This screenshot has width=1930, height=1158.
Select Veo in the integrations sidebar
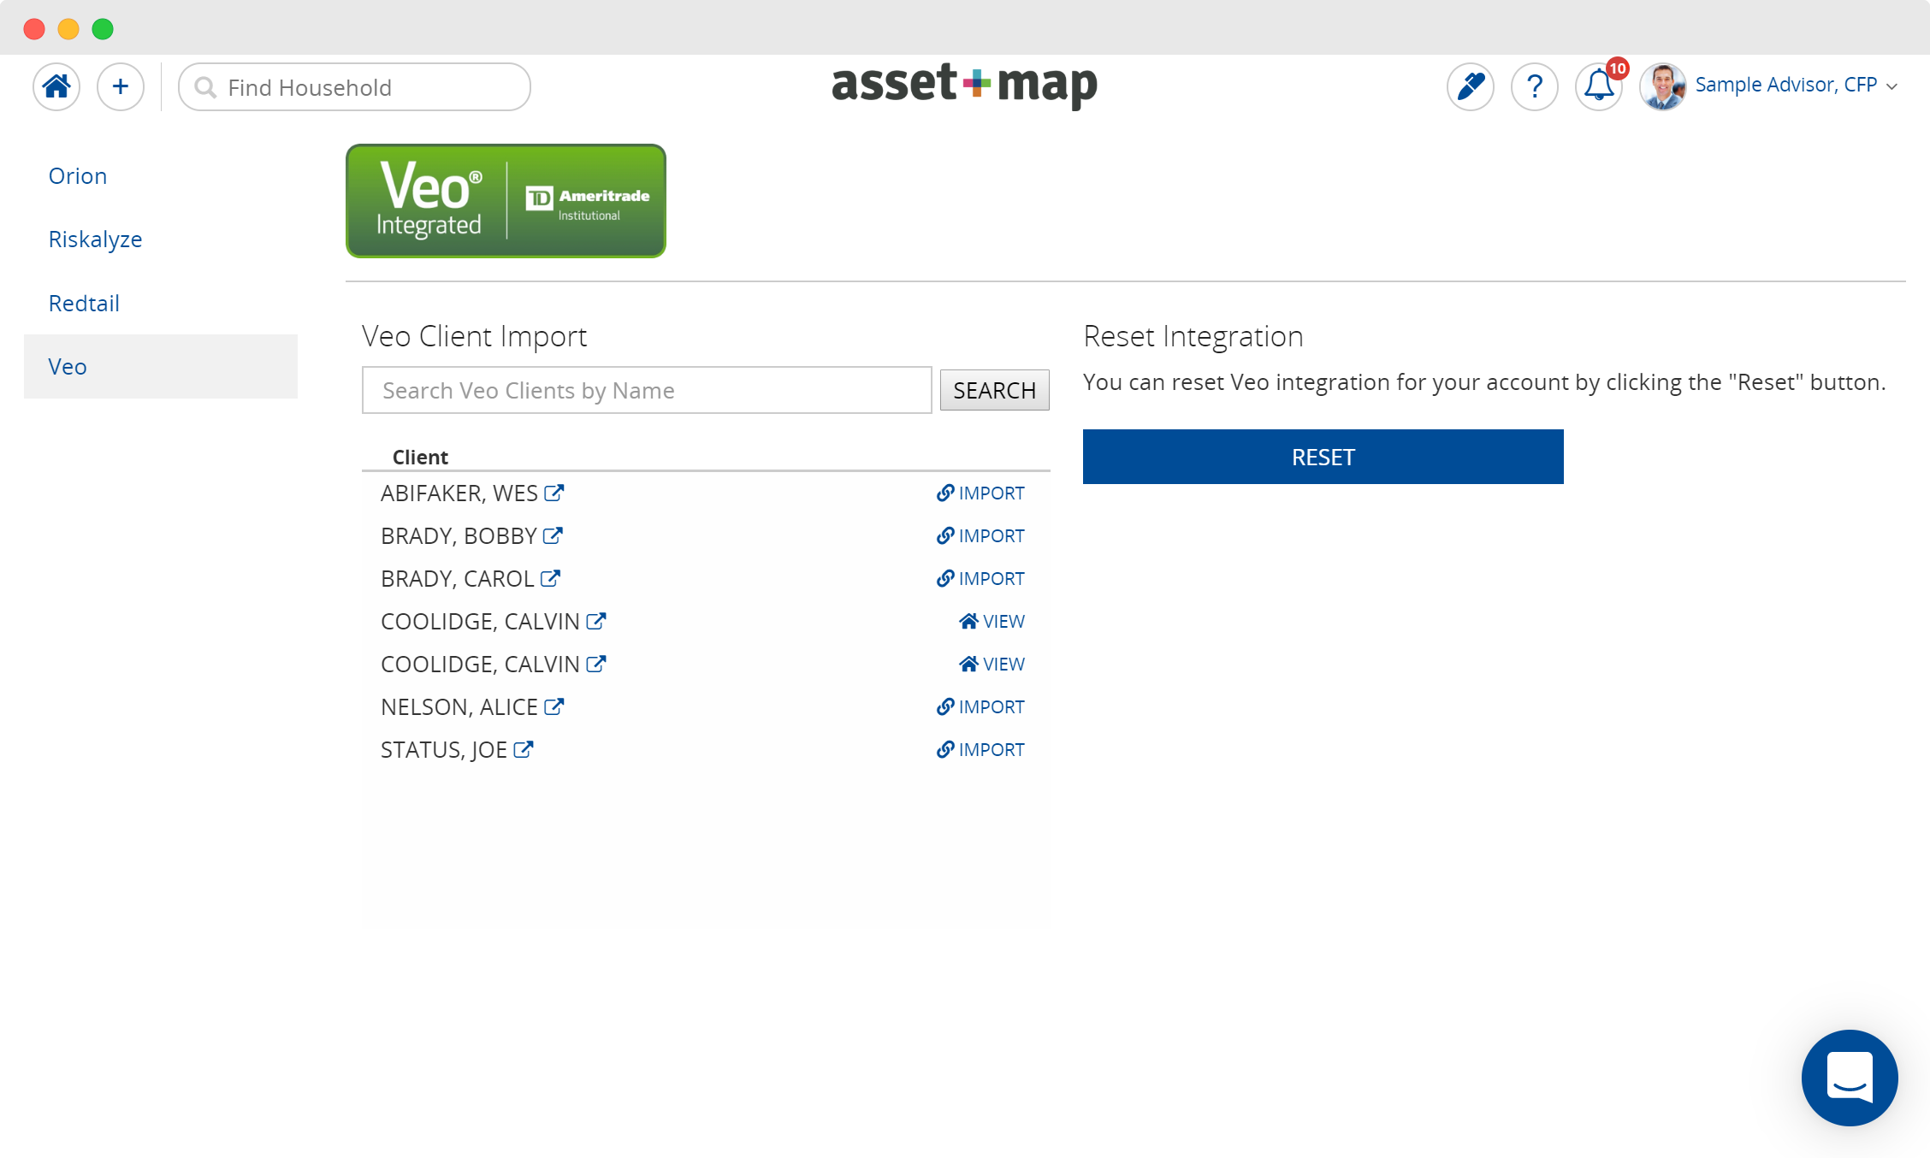[161, 366]
